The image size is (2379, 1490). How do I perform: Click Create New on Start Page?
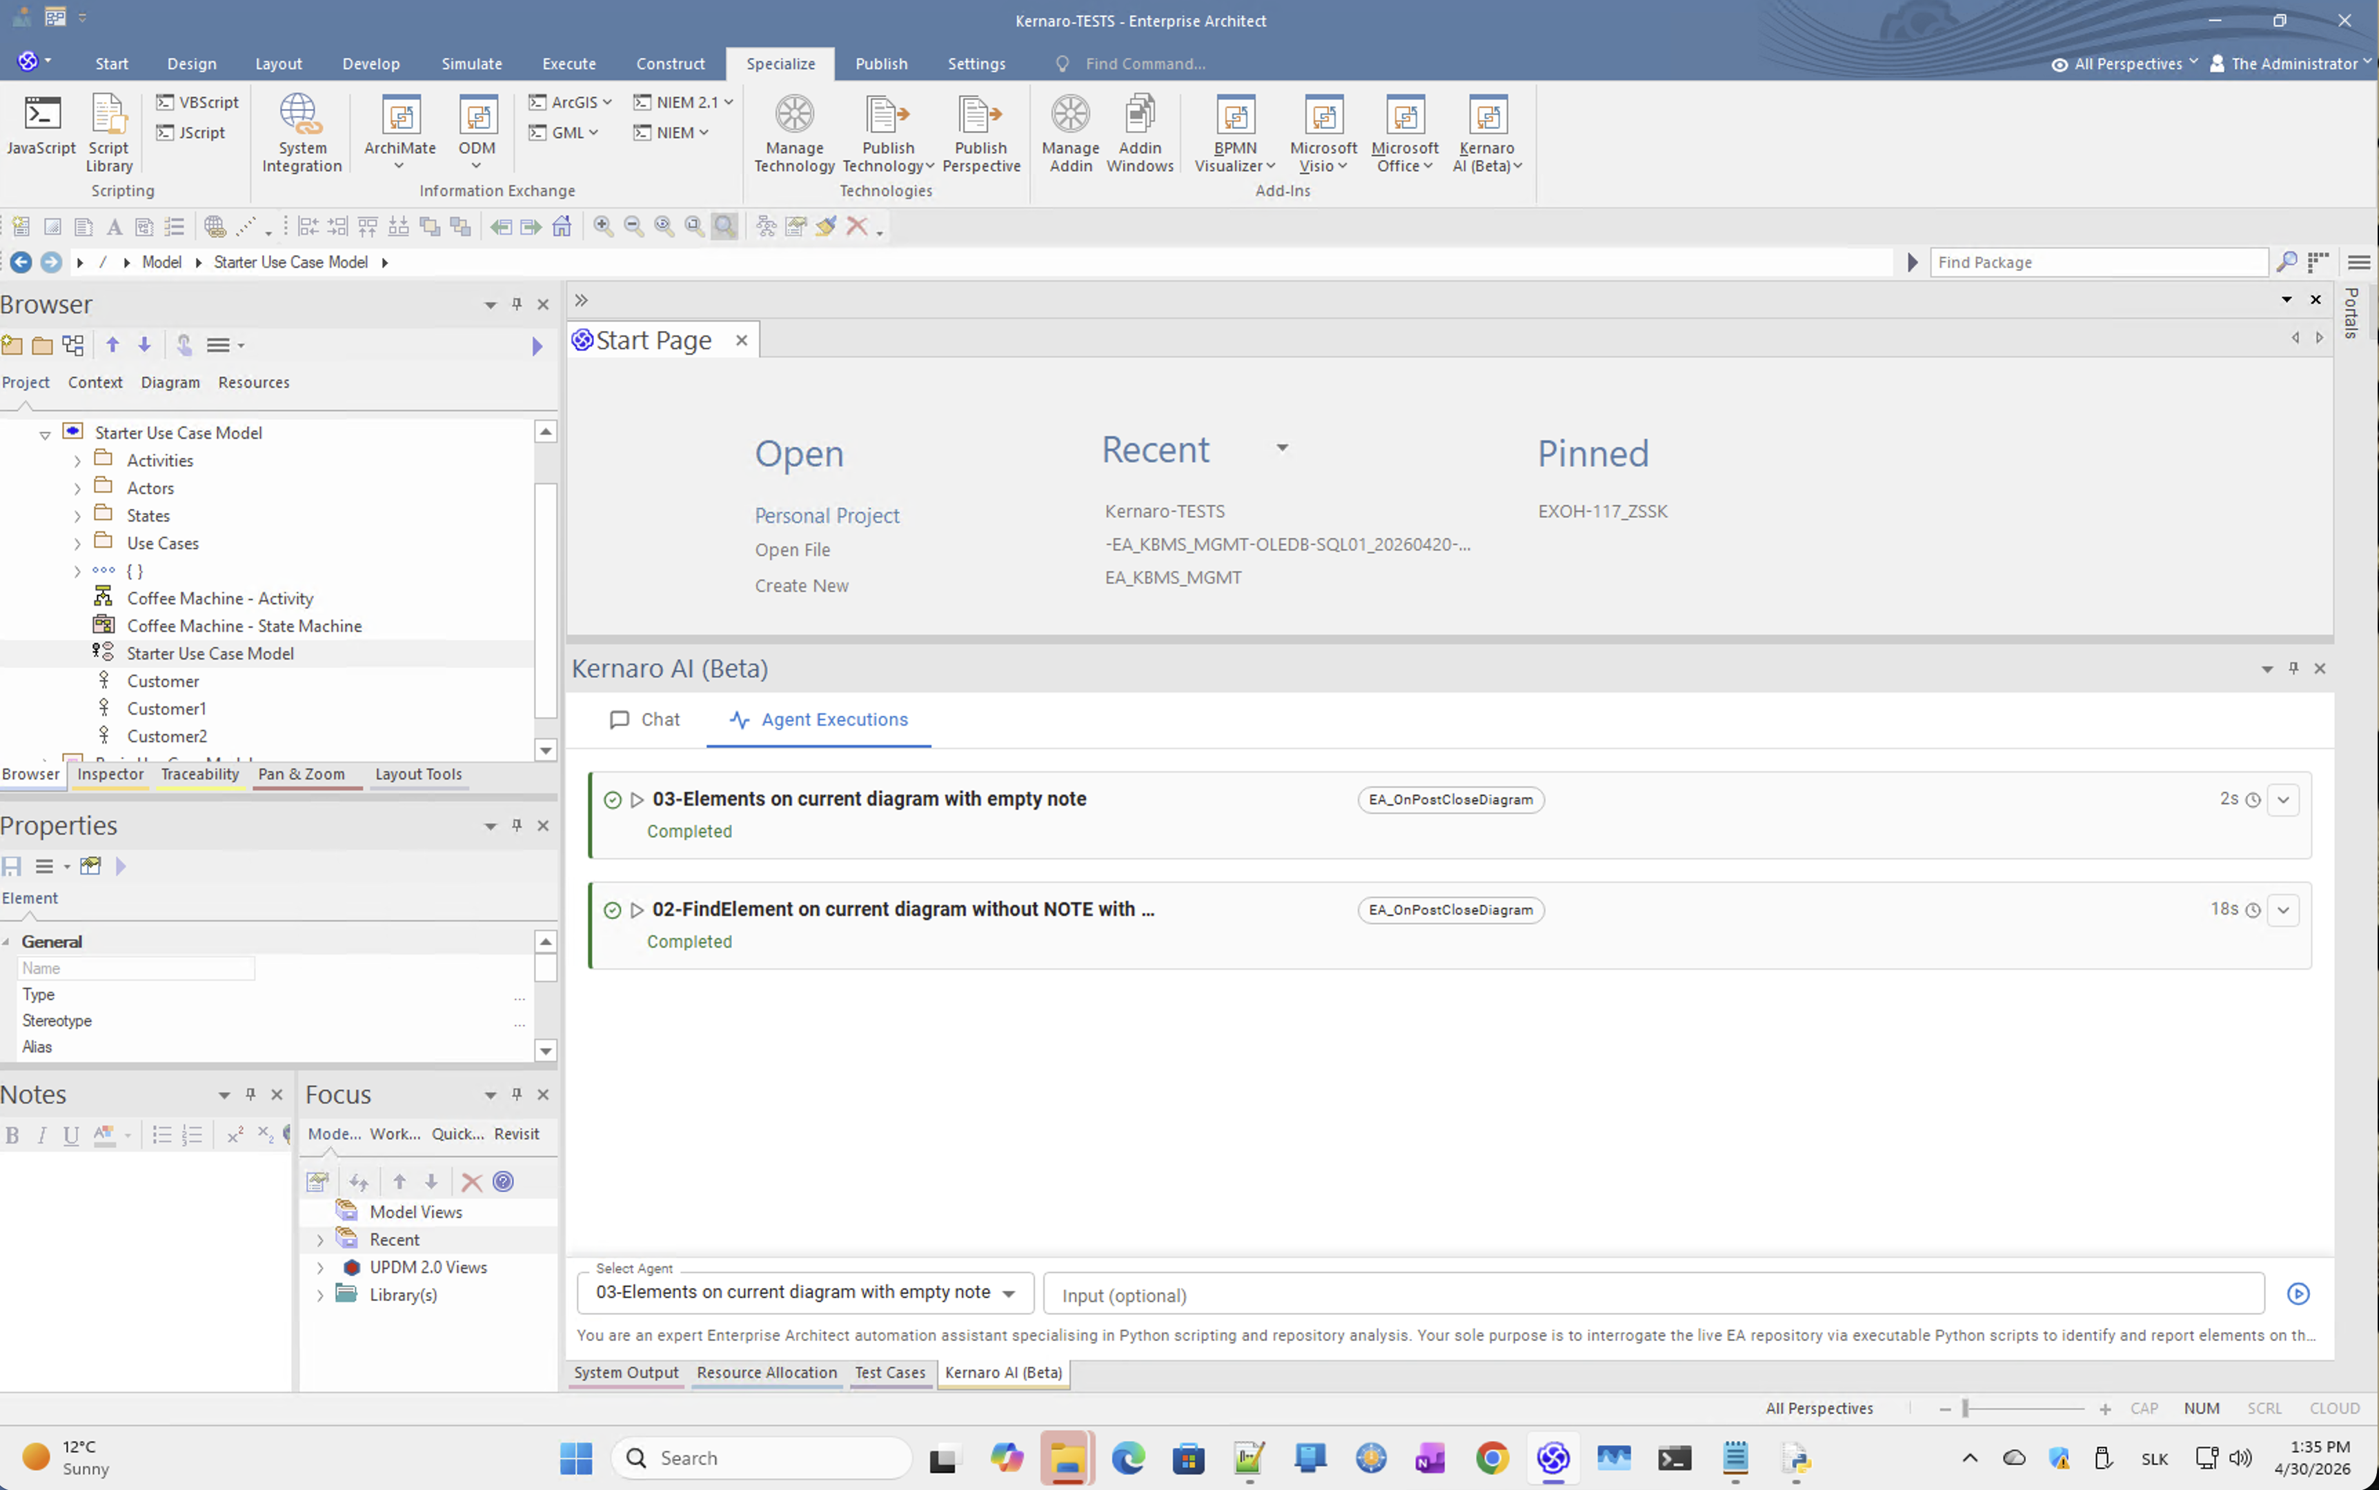pyautogui.click(x=801, y=586)
